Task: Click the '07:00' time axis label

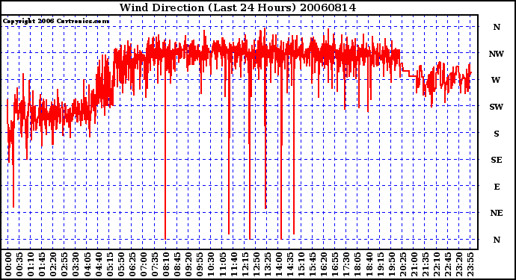Action: tap(144, 264)
